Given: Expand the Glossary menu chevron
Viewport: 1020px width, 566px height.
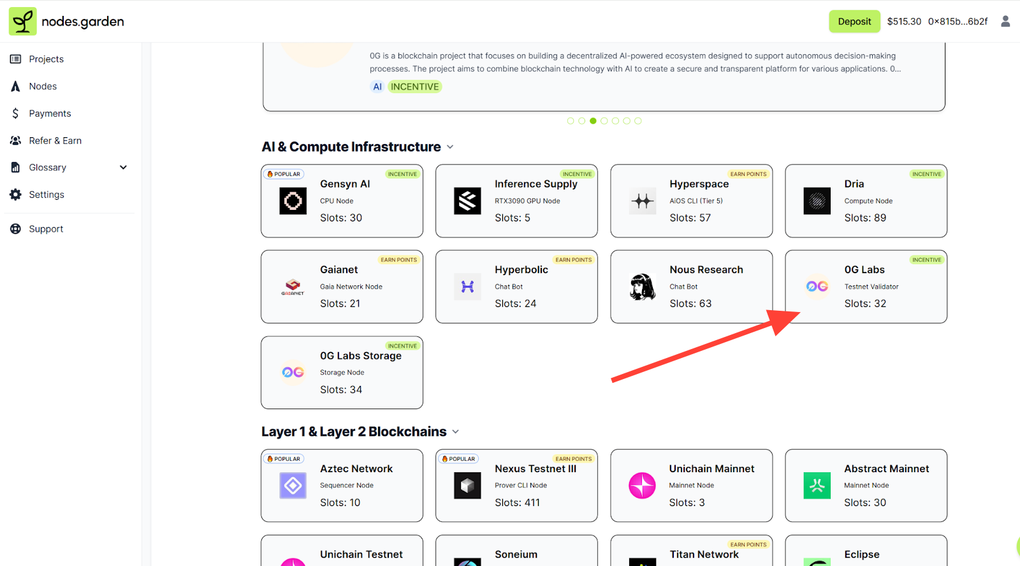Looking at the screenshot, I should point(124,167).
